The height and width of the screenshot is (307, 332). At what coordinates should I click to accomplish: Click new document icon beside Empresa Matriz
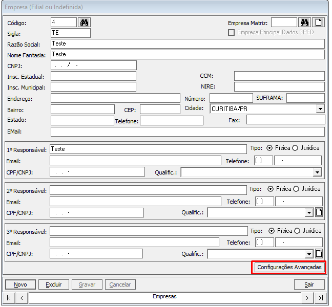point(318,23)
